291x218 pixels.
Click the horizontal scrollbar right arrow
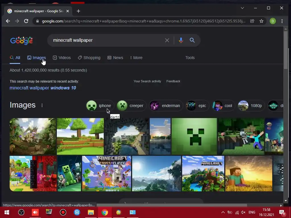point(281,206)
